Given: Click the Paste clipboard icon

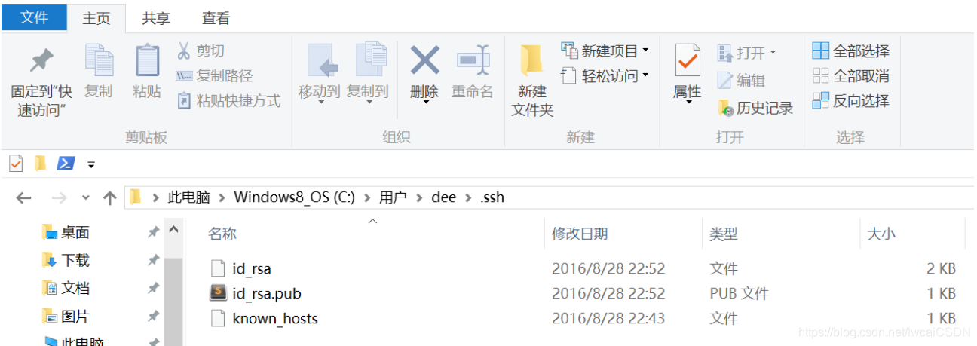Looking at the screenshot, I should tap(147, 60).
